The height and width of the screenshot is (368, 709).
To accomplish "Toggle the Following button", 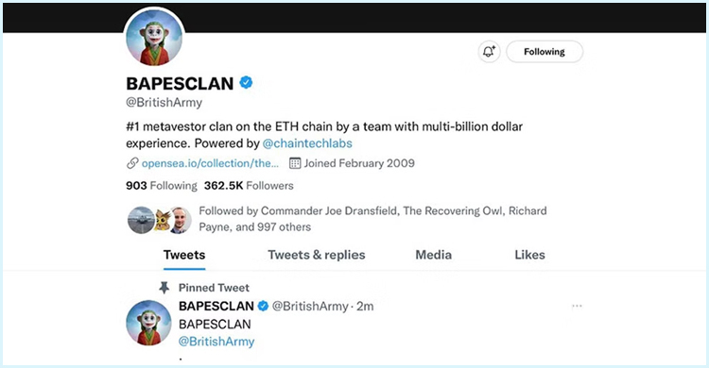I will (x=545, y=52).
